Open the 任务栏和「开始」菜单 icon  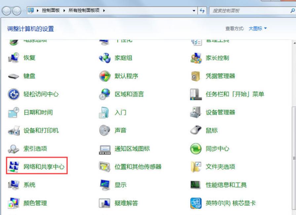pyautogui.click(x=196, y=94)
